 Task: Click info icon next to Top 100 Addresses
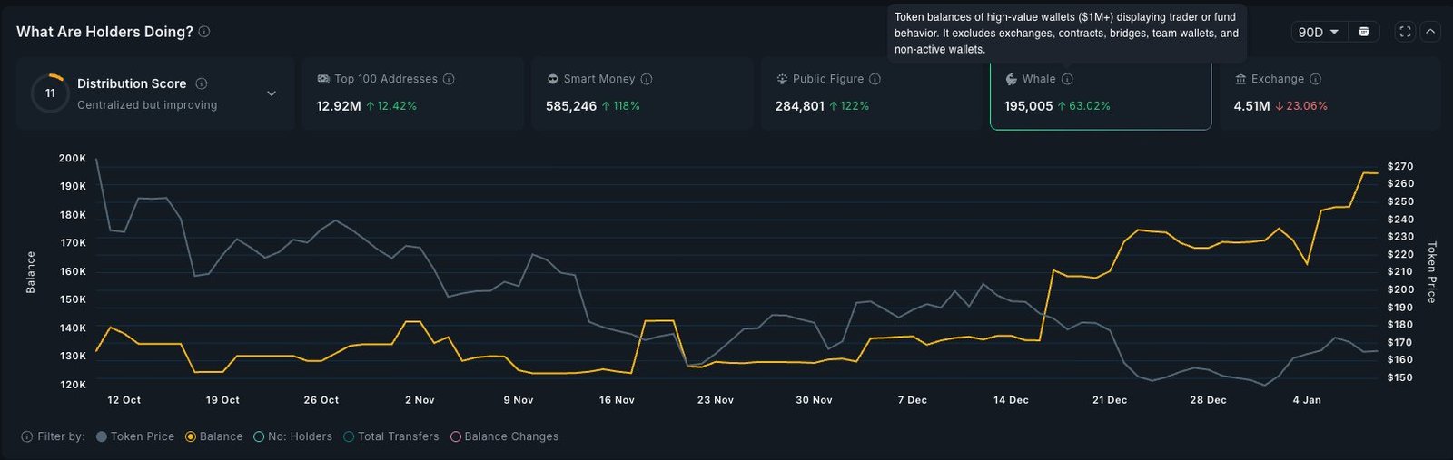click(x=449, y=79)
